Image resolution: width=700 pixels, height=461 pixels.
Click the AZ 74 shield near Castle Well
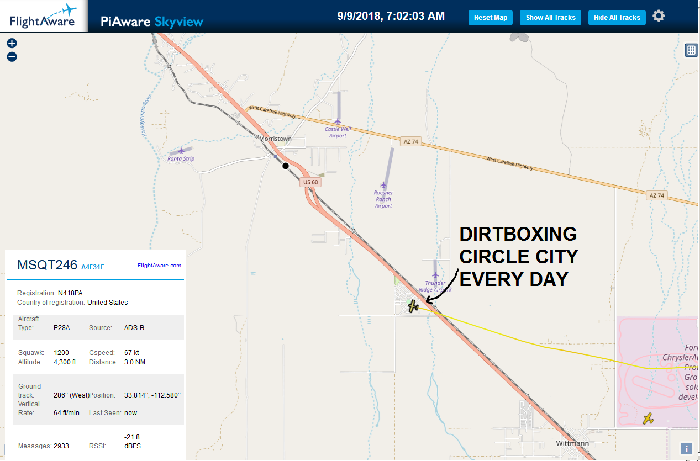tap(411, 142)
